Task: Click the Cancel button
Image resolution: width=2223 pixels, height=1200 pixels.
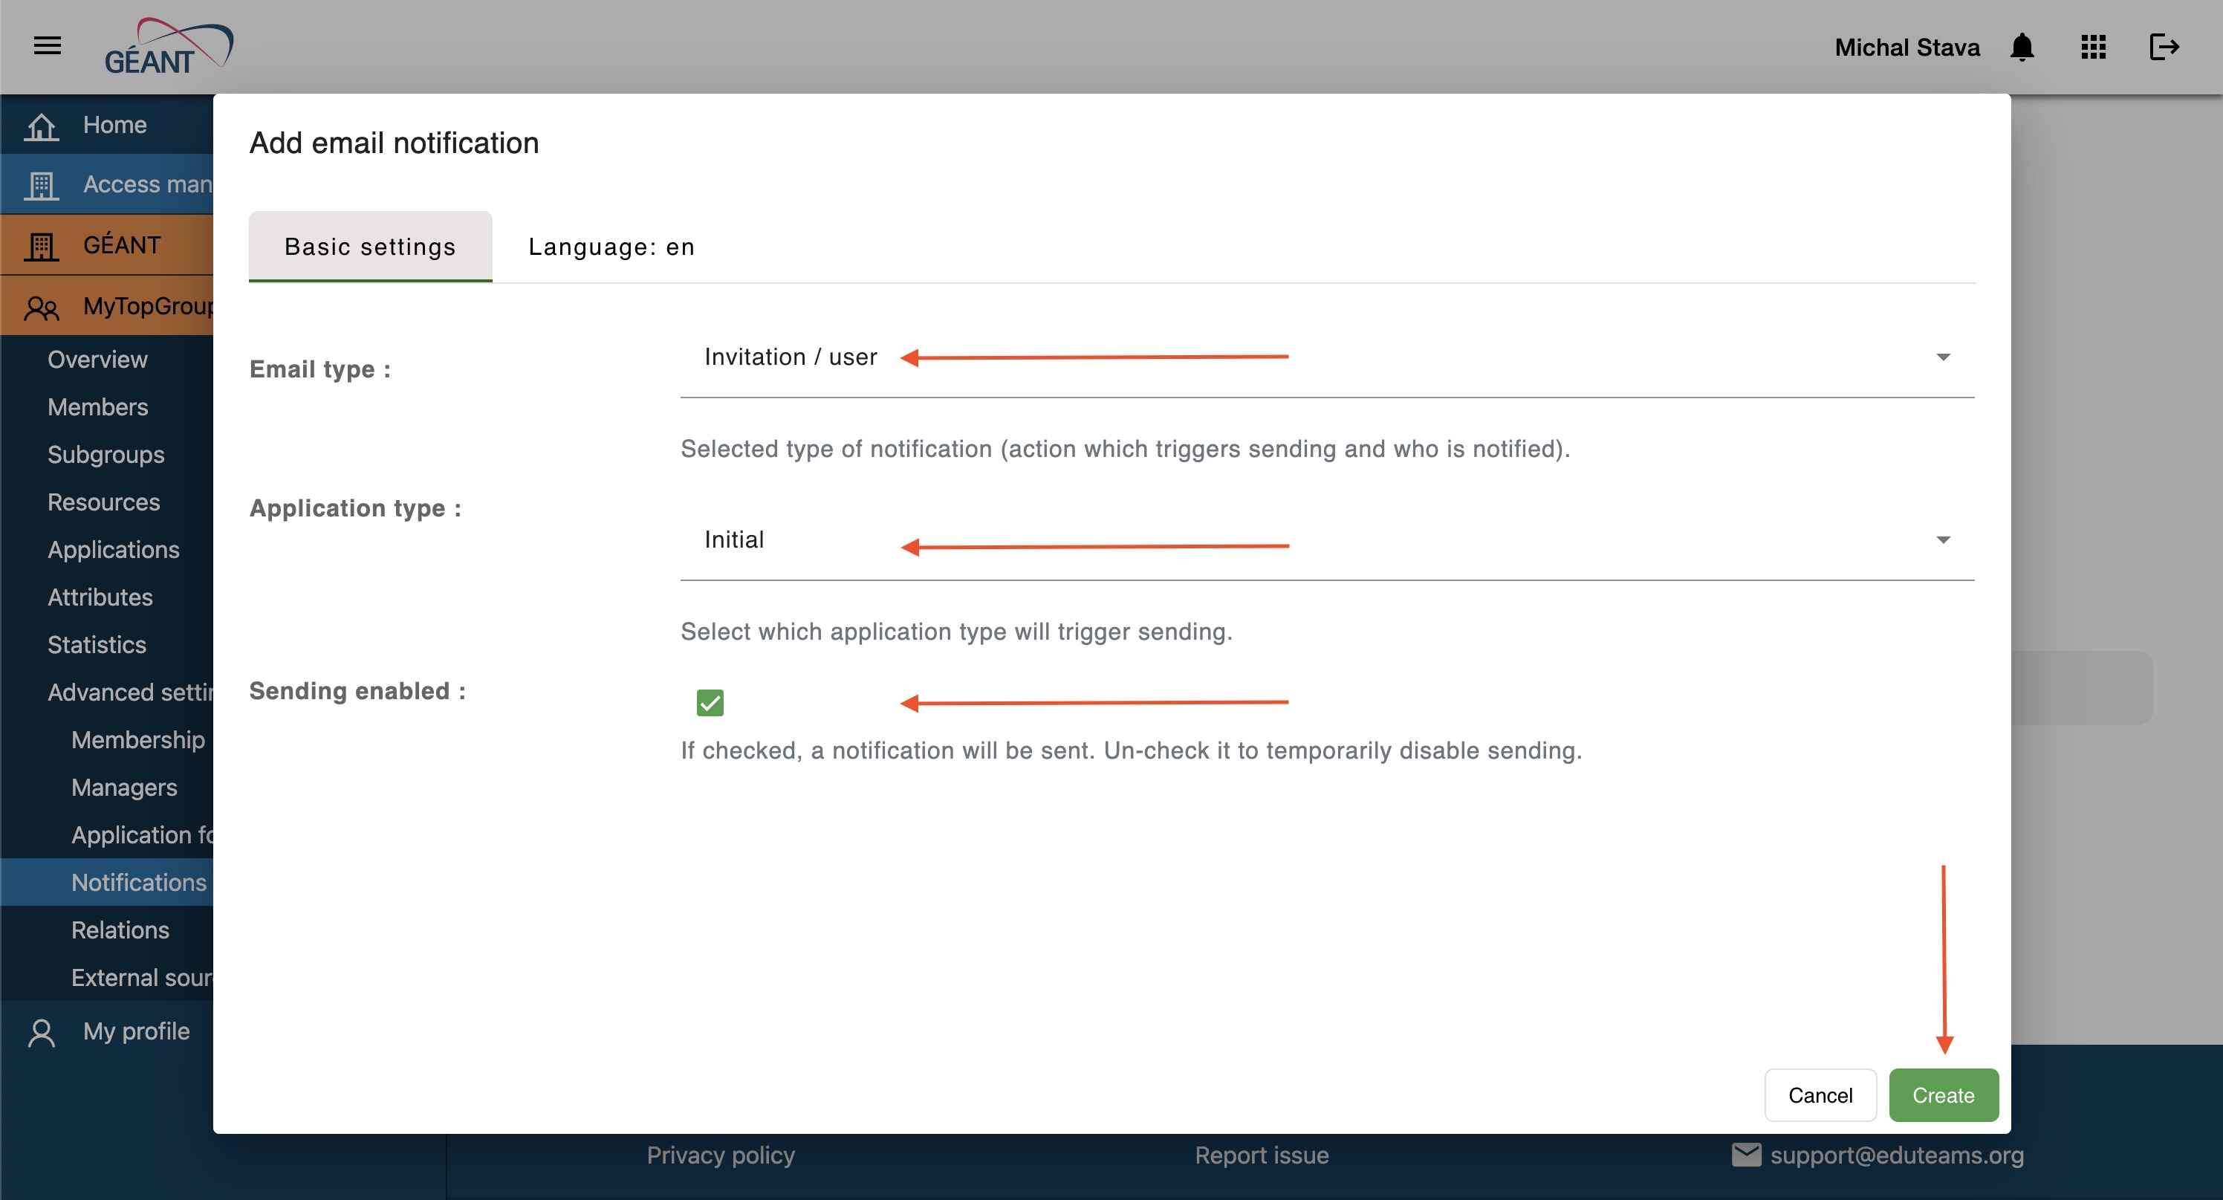Action: click(x=1820, y=1094)
